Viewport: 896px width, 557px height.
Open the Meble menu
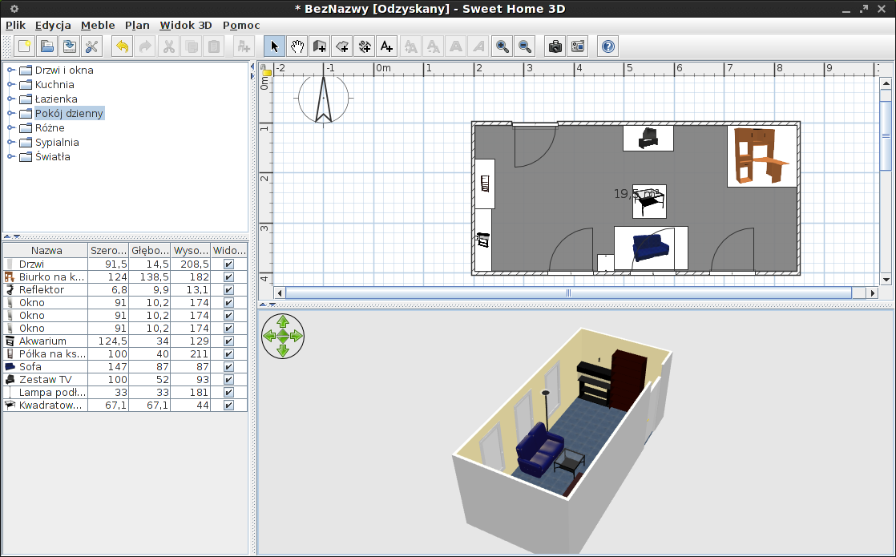tap(98, 25)
